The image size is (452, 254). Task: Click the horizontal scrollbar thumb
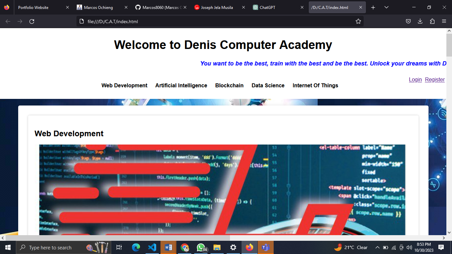tap(118, 238)
